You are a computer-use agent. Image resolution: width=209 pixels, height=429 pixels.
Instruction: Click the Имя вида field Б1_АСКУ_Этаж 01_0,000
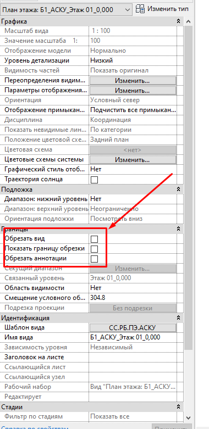[133, 337]
